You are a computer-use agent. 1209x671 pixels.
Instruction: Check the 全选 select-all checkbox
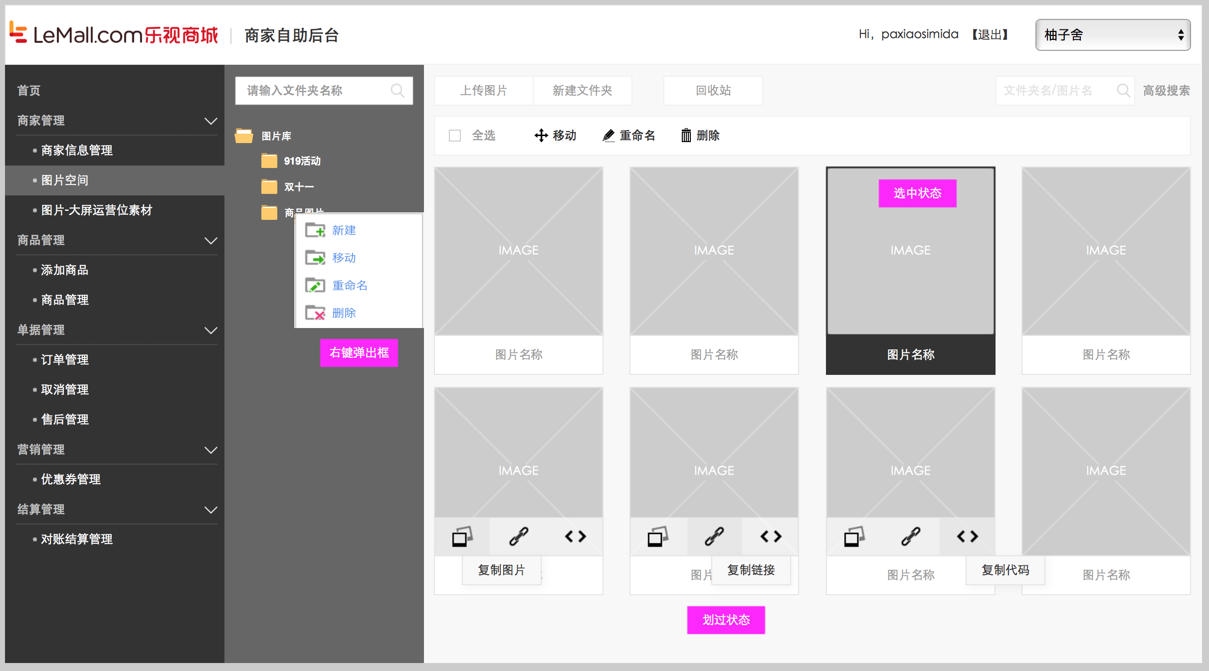click(454, 136)
